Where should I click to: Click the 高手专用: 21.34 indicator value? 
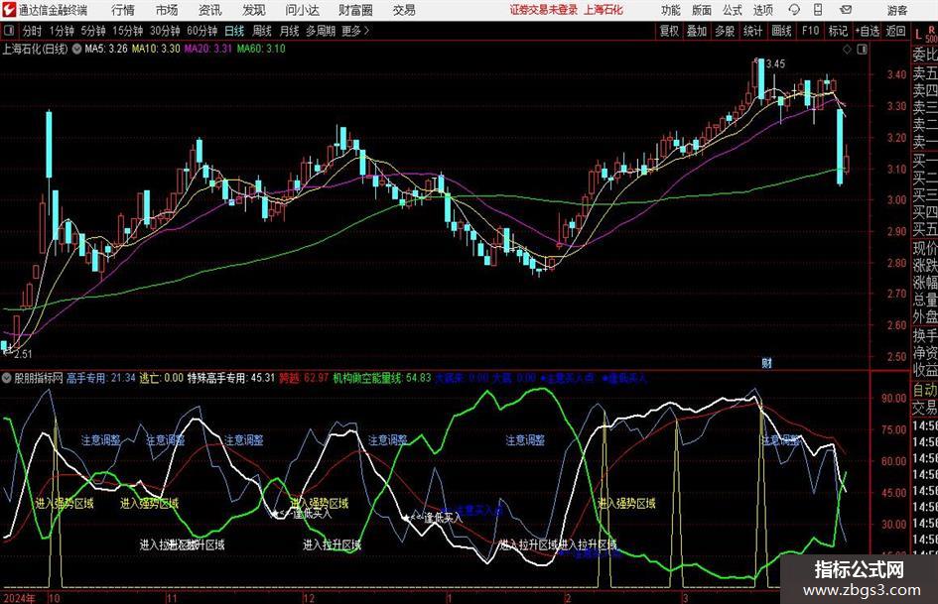101,378
